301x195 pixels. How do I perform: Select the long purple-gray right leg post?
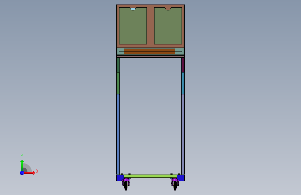183,134
